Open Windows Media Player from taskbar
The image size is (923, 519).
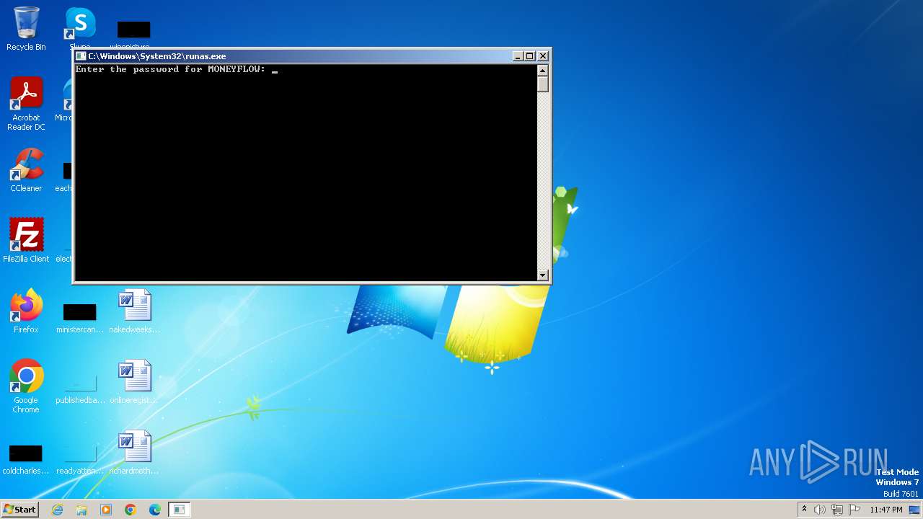(106, 510)
